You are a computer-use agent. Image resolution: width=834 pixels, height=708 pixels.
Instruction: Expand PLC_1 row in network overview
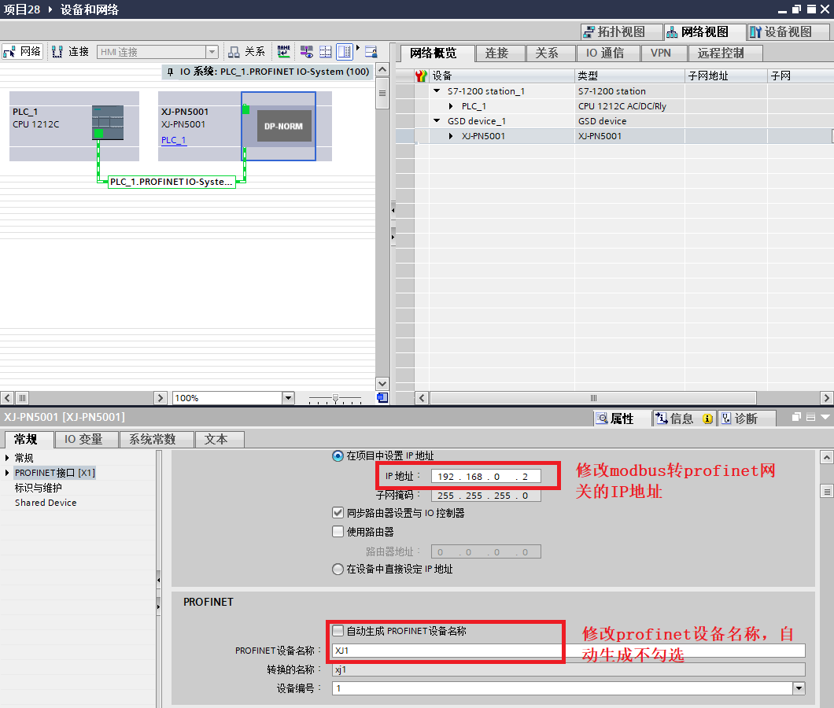(451, 106)
